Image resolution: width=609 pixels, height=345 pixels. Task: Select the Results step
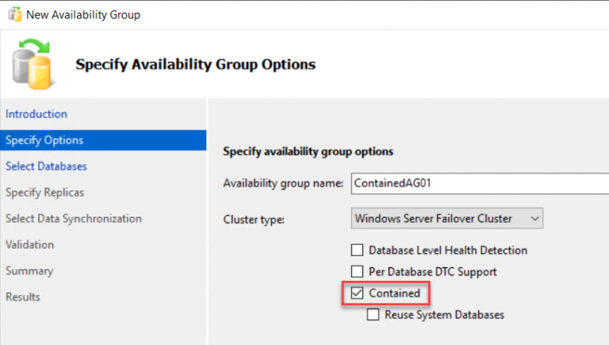[23, 297]
